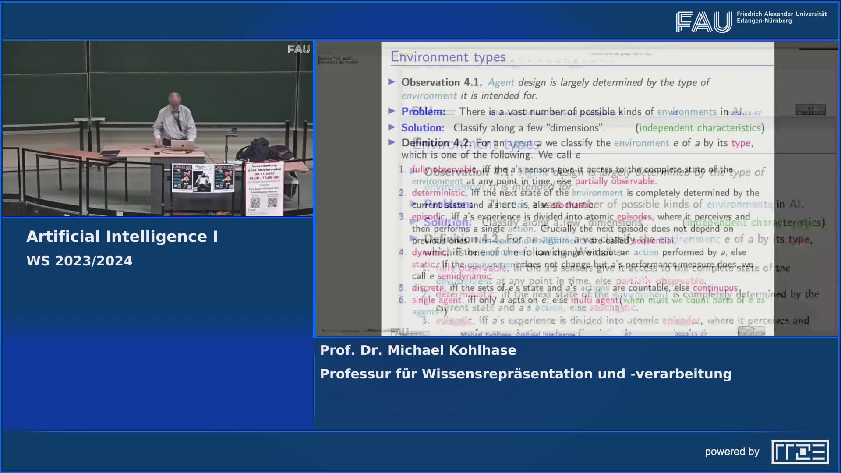The image size is (841, 473).
Task: Click the FAU logo in the header
Action: tap(703, 22)
